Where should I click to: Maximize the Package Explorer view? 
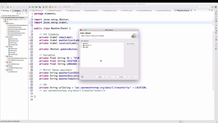pyautogui.click(x=26, y=10)
